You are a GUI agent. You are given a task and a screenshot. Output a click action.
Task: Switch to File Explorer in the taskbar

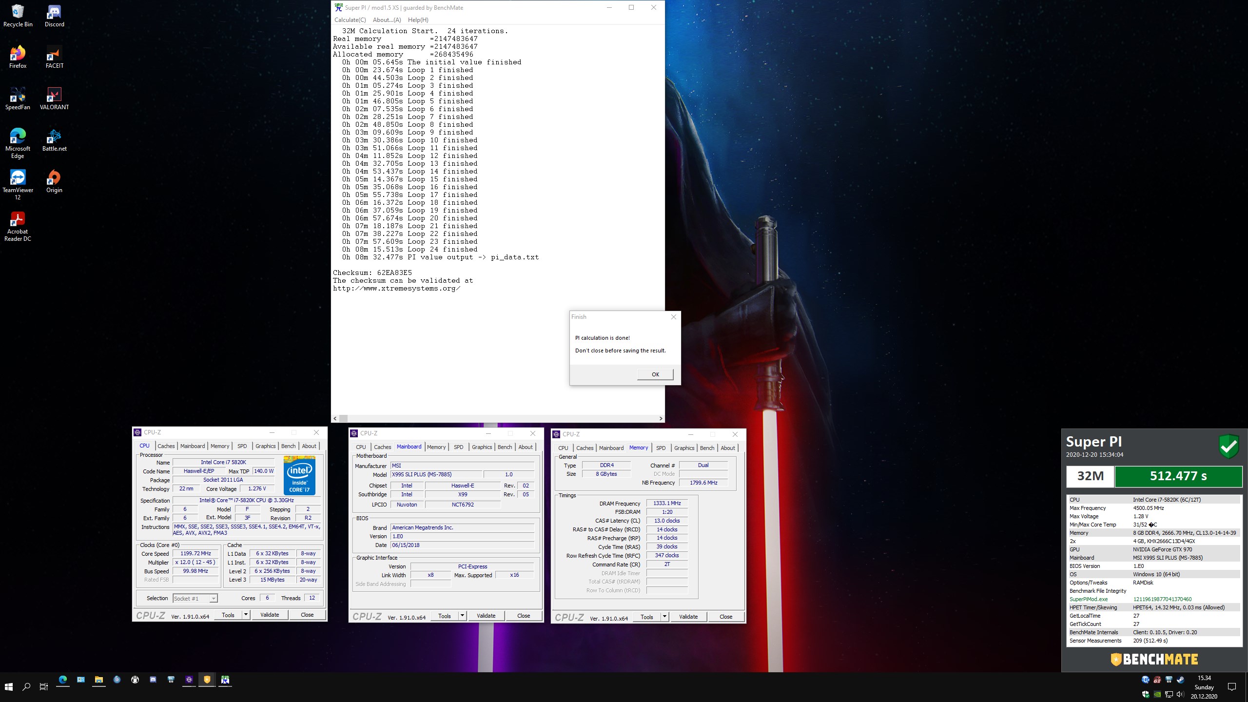99,680
